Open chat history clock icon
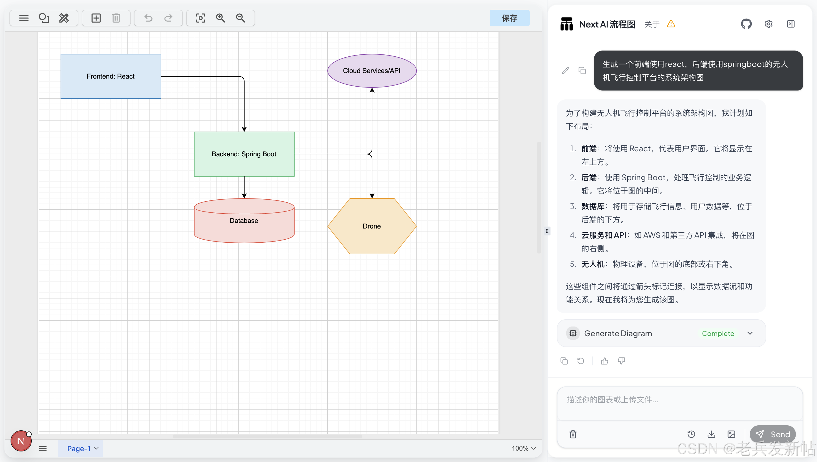 tap(691, 434)
